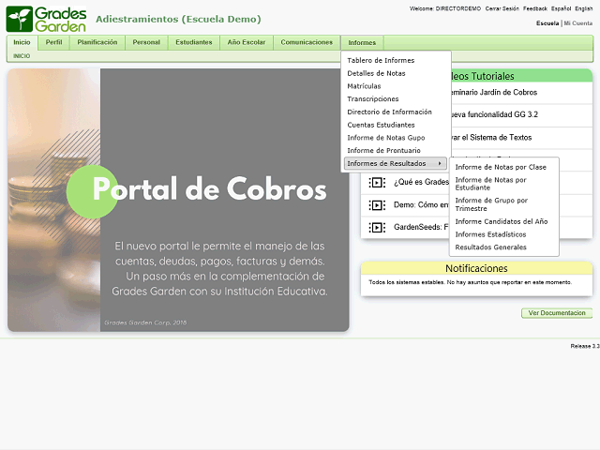Open the Sistema de Textos tutorial
Image resolution: width=600 pixels, height=450 pixels.
[491, 138]
